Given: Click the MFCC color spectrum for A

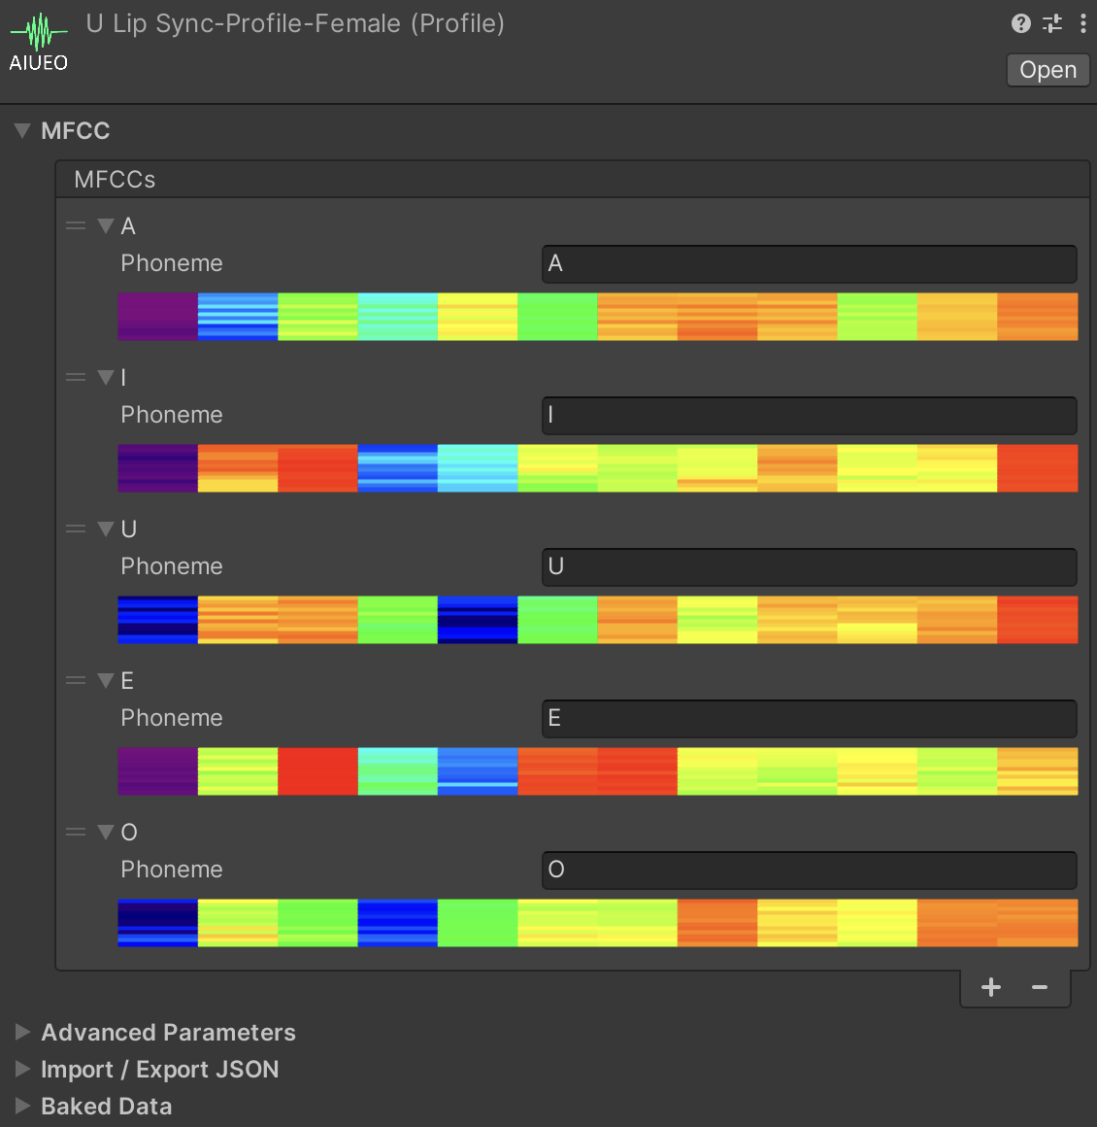Looking at the screenshot, I should (598, 317).
